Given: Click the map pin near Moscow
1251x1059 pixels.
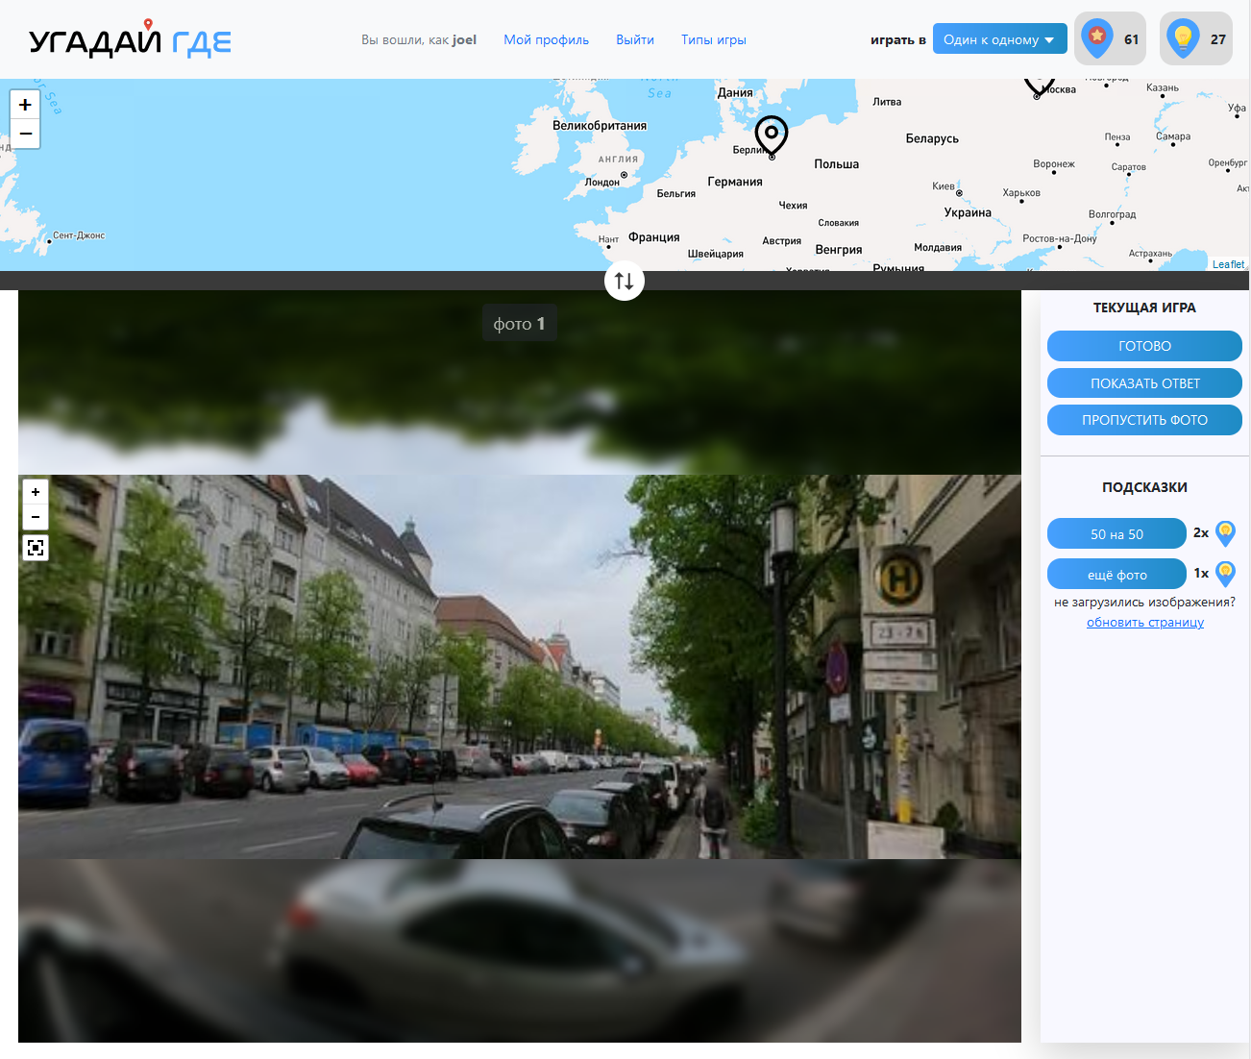Looking at the screenshot, I should (1039, 86).
